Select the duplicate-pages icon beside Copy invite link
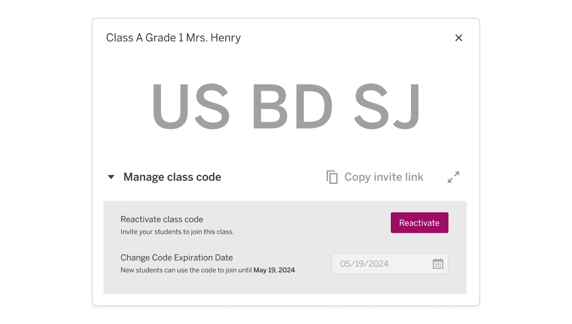The height and width of the screenshot is (324, 572). point(332,177)
